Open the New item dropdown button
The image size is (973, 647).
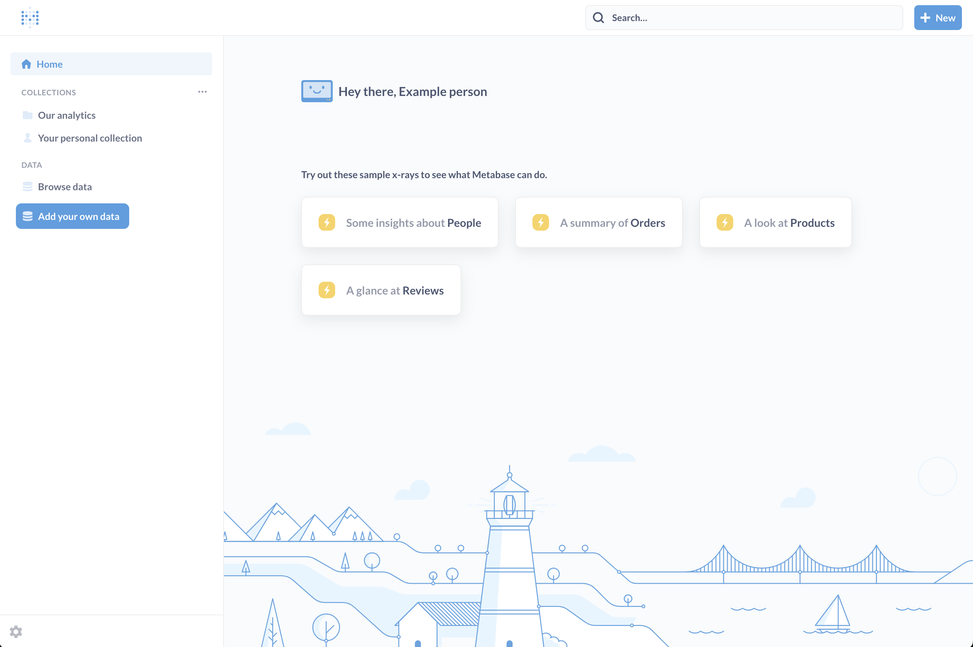[937, 18]
